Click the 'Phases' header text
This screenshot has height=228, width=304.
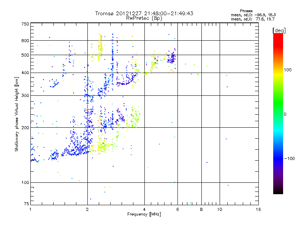pyautogui.click(x=246, y=11)
